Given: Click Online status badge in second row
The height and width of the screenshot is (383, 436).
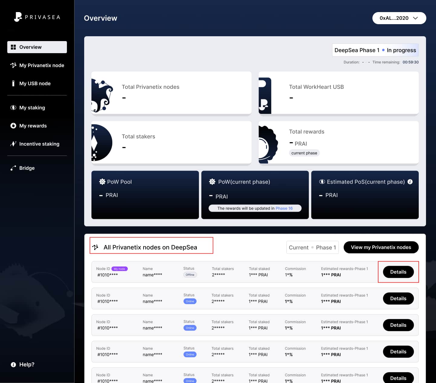Looking at the screenshot, I should 190,301.
